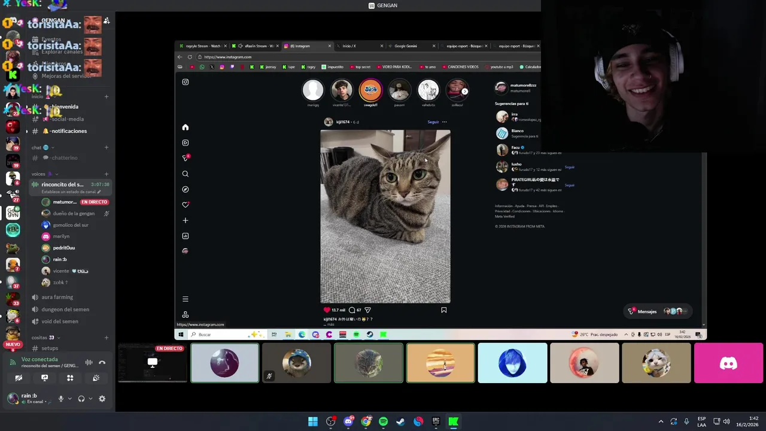
Task: Click Seguir next to kiji1674
Action: tap(433, 122)
